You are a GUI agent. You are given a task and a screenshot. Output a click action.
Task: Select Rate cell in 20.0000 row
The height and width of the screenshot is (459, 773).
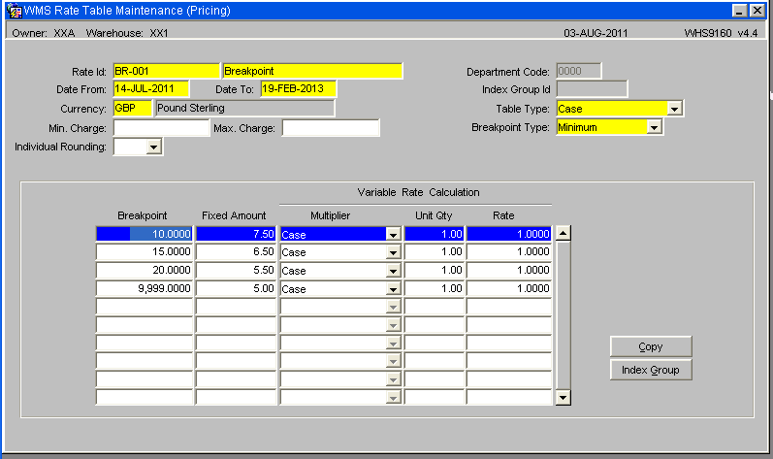(x=509, y=270)
